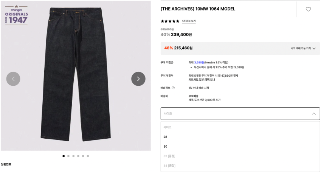Show next product image arrow
Image resolution: width=321 pixels, height=173 pixels.
coord(138,79)
